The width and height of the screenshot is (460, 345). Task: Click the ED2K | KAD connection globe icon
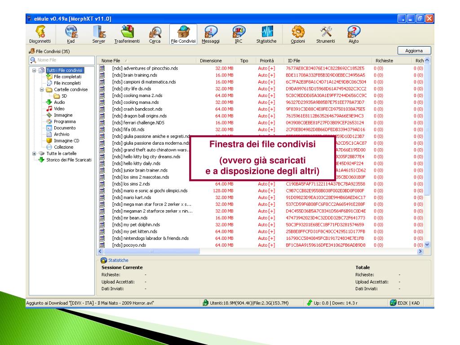(x=393, y=303)
